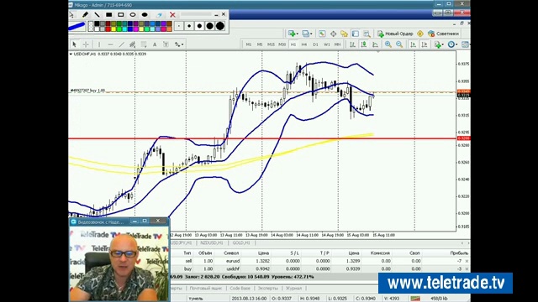The height and width of the screenshot is (302, 538).
Task: Zoom out on the chart
Action: click(399, 44)
